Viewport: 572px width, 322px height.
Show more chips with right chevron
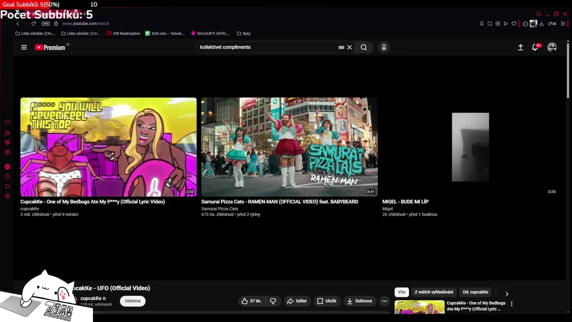pos(507,294)
